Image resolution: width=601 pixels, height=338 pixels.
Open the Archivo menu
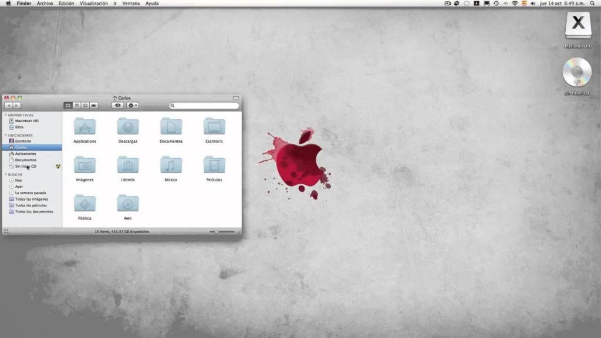45,4
